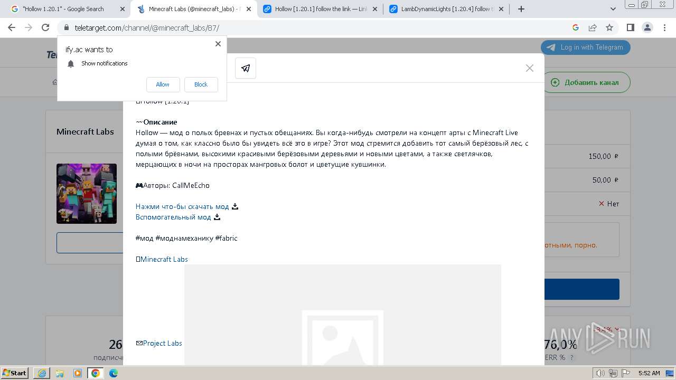Open File Explorer from the taskbar

pos(60,373)
